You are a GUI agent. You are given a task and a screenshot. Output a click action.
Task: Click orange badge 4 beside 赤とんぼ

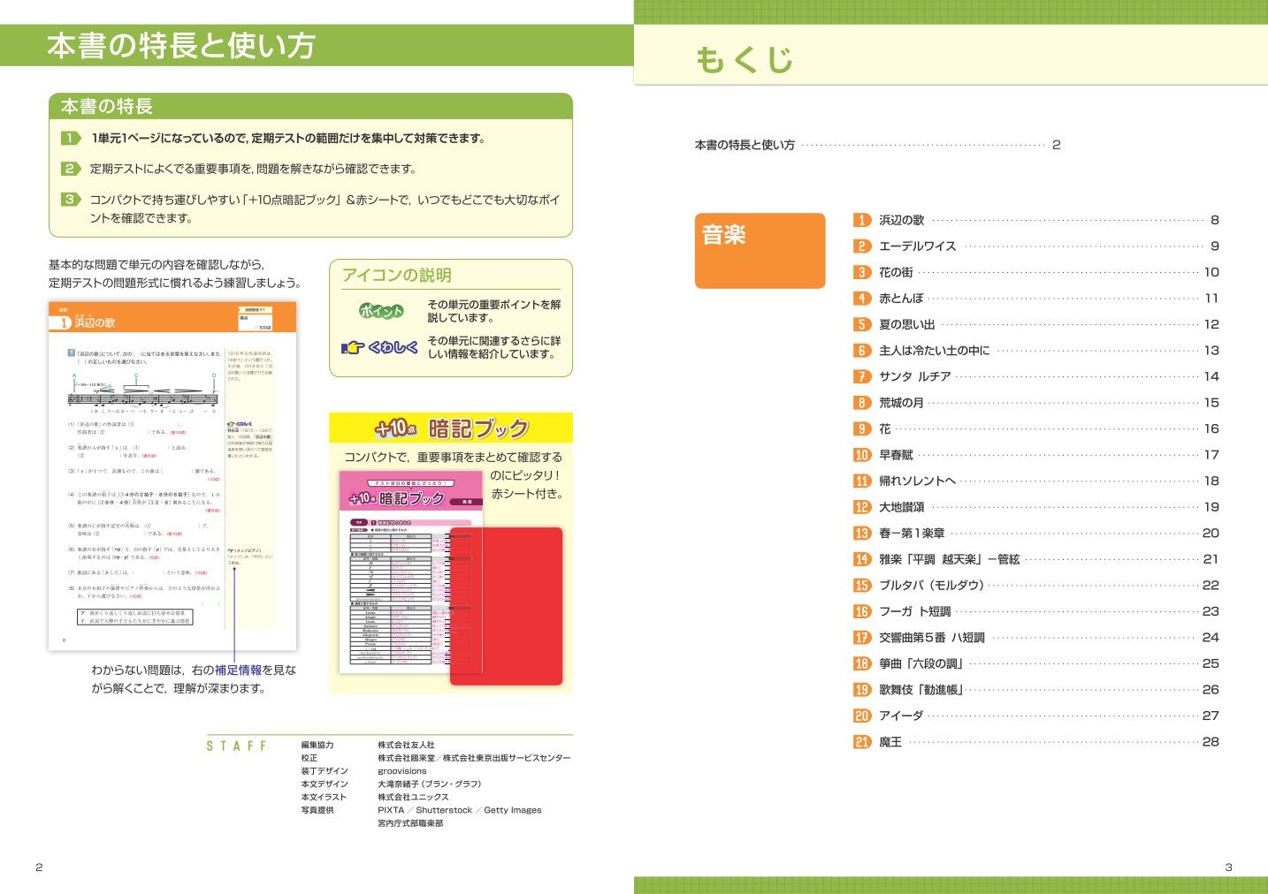click(x=862, y=299)
